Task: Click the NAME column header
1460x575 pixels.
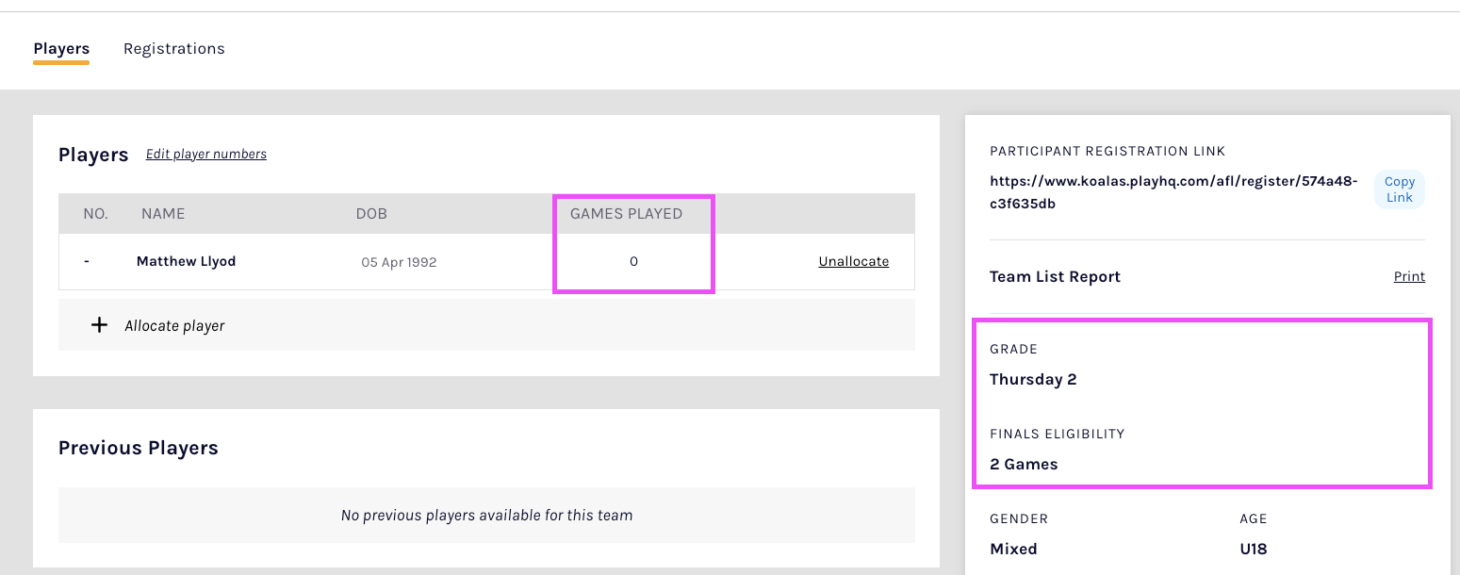Action: (163, 214)
